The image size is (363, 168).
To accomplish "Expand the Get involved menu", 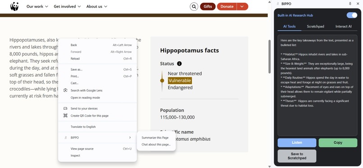I will click(67, 6).
